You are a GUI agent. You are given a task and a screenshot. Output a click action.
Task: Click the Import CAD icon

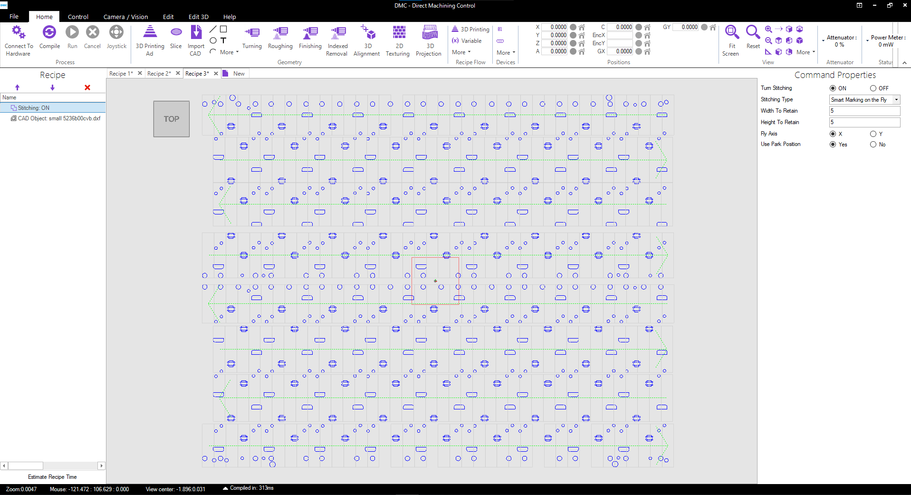tap(196, 33)
